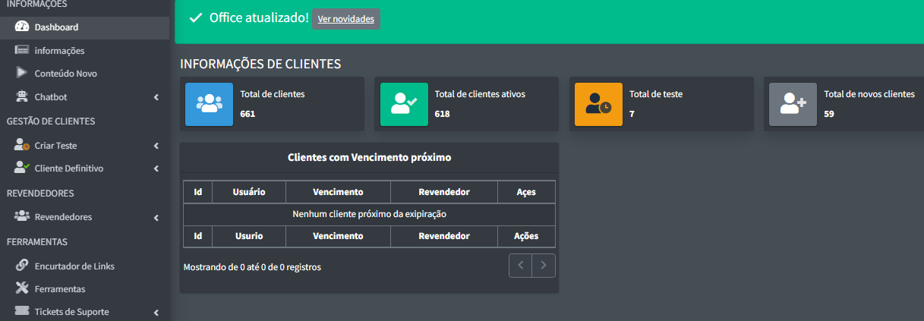Go to previous table page
The width and height of the screenshot is (924, 321).
tap(520, 266)
